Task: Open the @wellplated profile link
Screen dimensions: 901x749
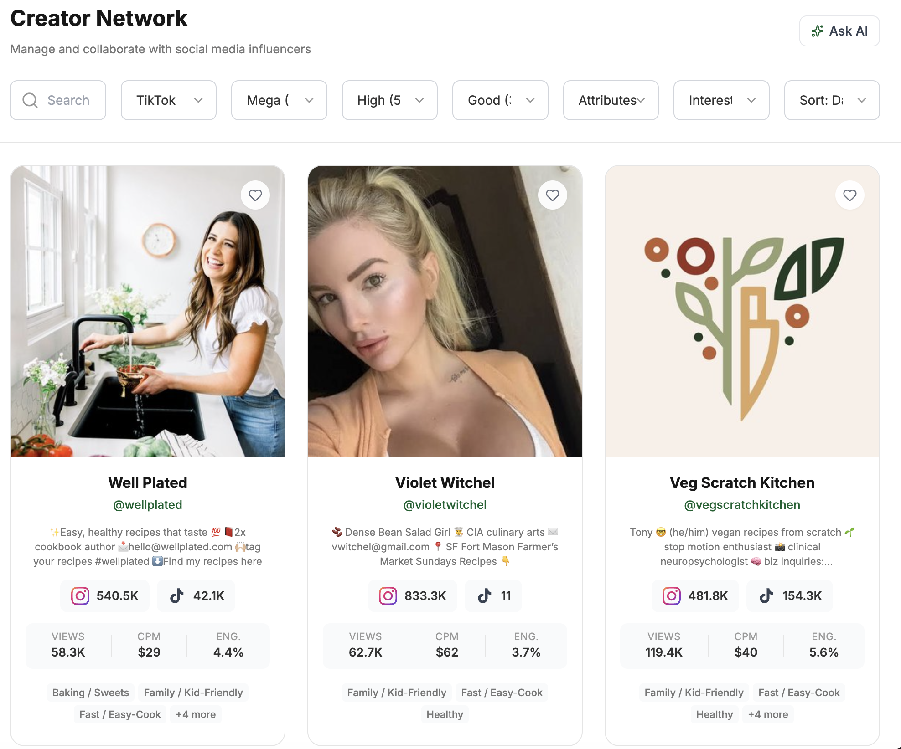Action: 148,505
